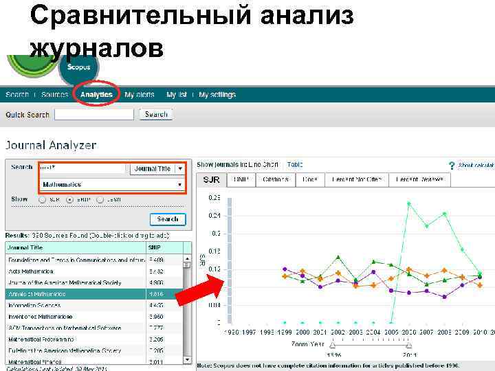Click the Quick Search button
Image resolution: width=495 pixels, height=371 pixels.
click(x=156, y=114)
